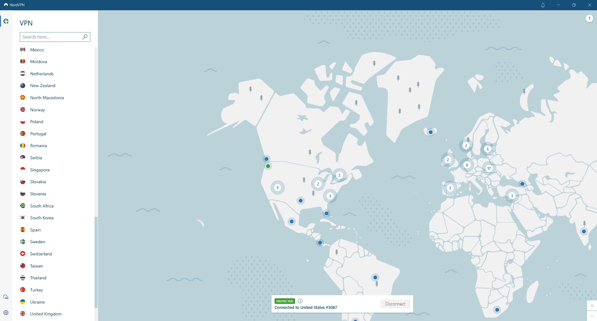597x321 pixels.
Task: Click the Serbia flag icon
Action: coord(23,158)
